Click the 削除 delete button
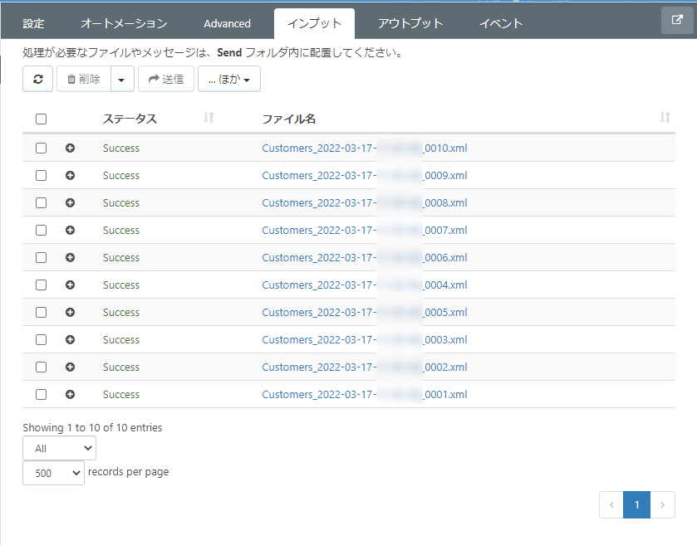This screenshot has height=545, width=697. [84, 79]
